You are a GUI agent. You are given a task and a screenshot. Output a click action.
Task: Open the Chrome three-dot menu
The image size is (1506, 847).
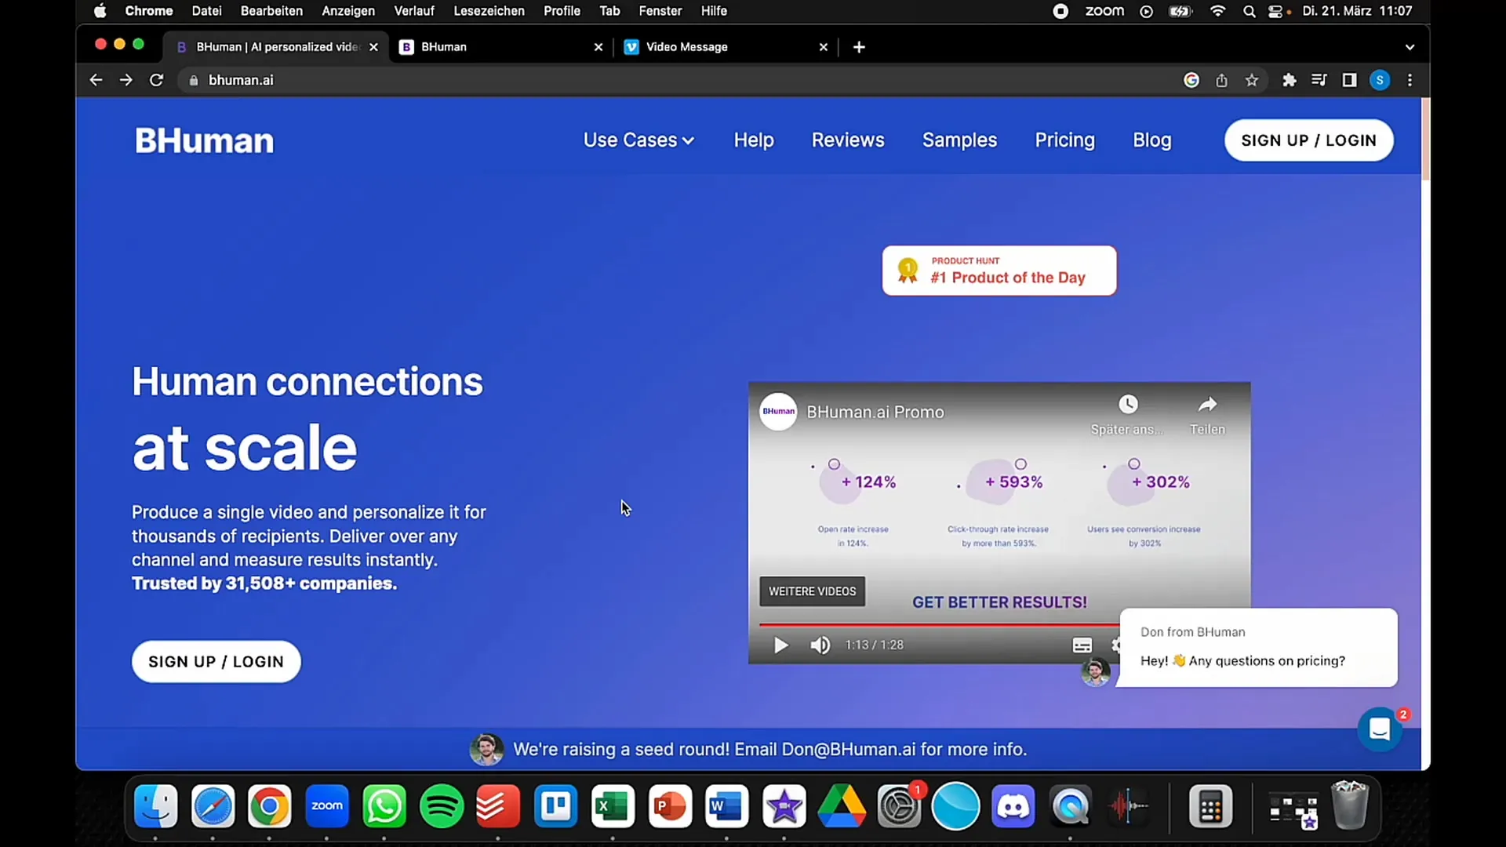click(x=1410, y=80)
